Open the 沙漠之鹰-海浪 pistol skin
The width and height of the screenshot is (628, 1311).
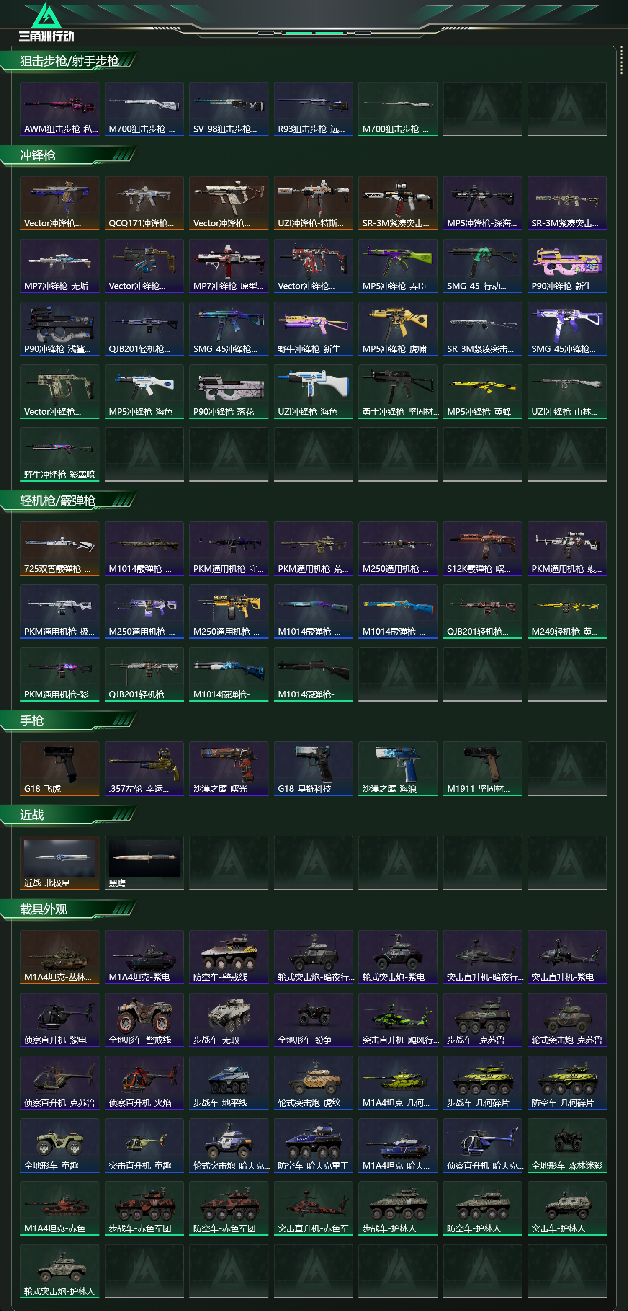coord(398,769)
